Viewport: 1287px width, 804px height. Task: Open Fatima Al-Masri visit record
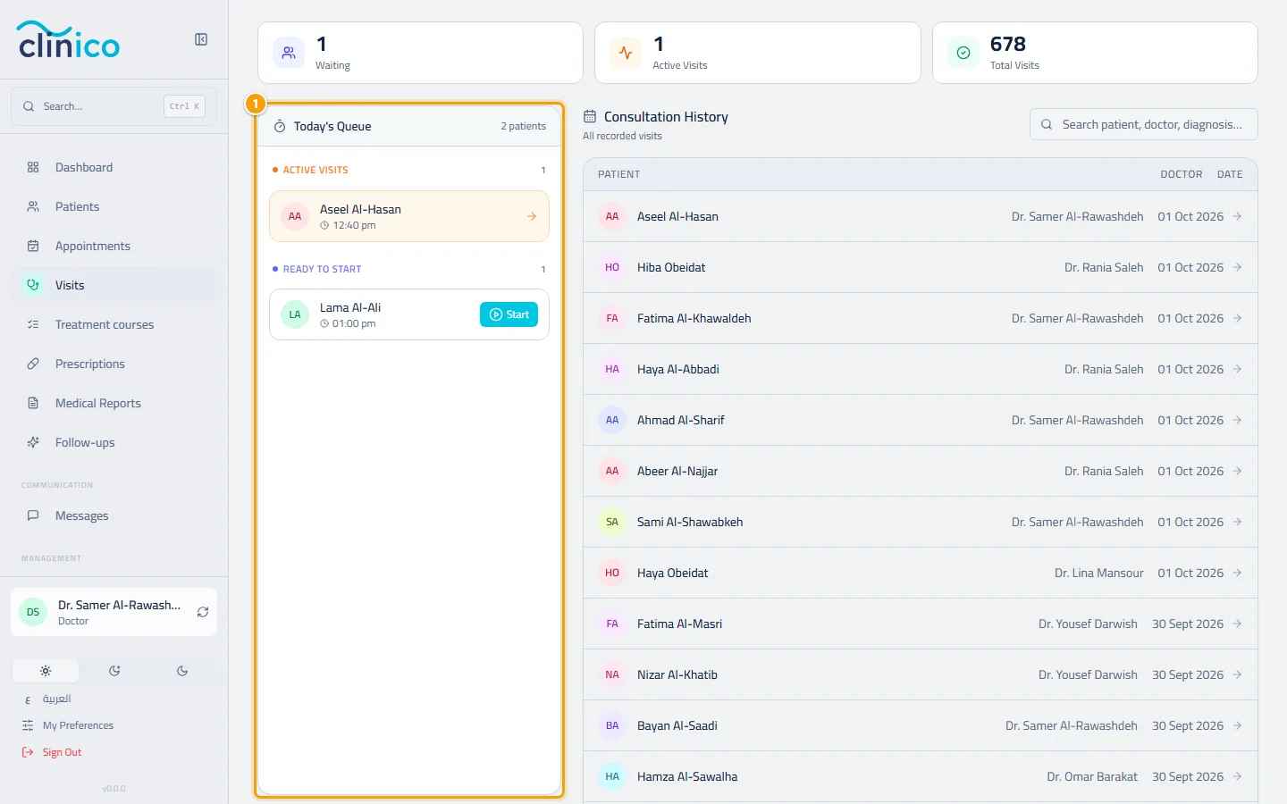[921, 624]
